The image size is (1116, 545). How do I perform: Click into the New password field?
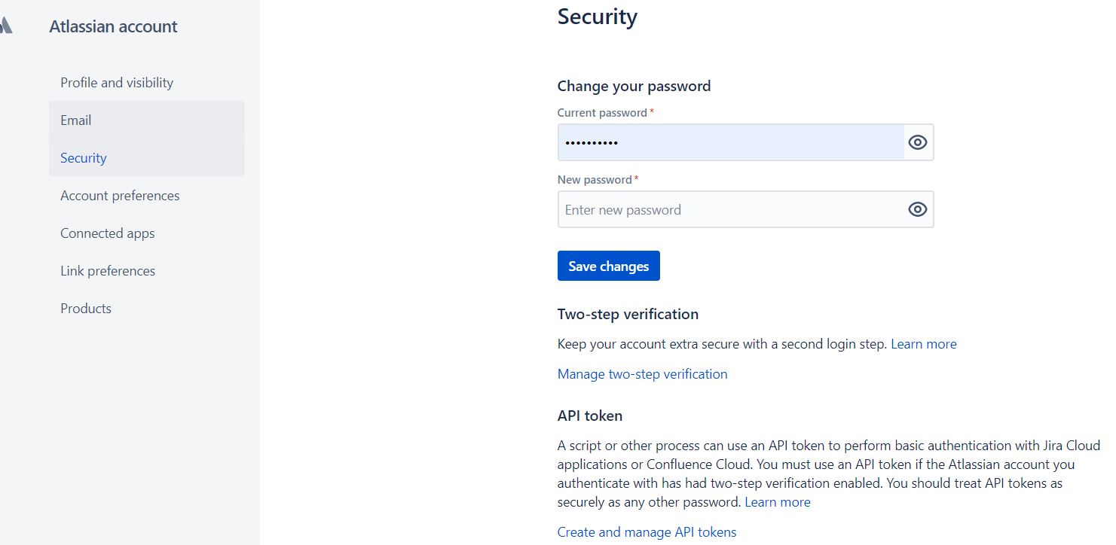pyautogui.click(x=731, y=209)
